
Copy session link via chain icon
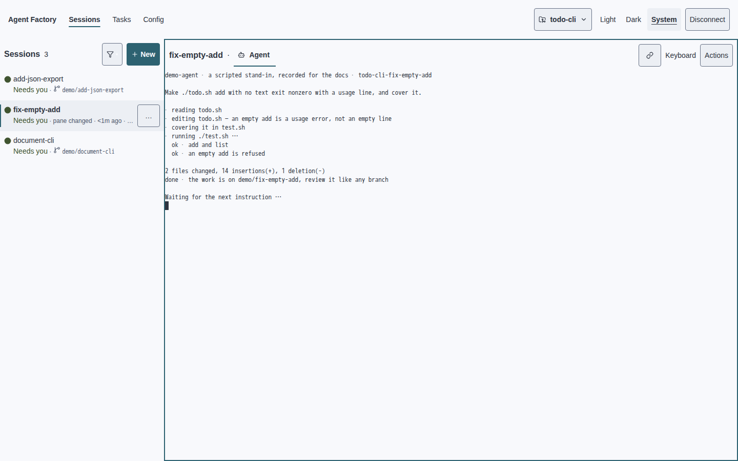pyautogui.click(x=649, y=55)
